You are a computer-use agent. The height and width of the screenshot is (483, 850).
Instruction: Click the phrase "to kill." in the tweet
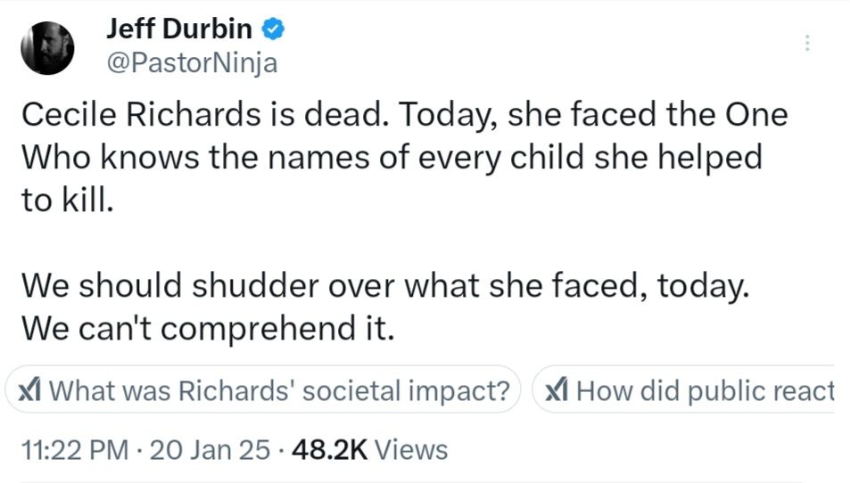[68, 201]
